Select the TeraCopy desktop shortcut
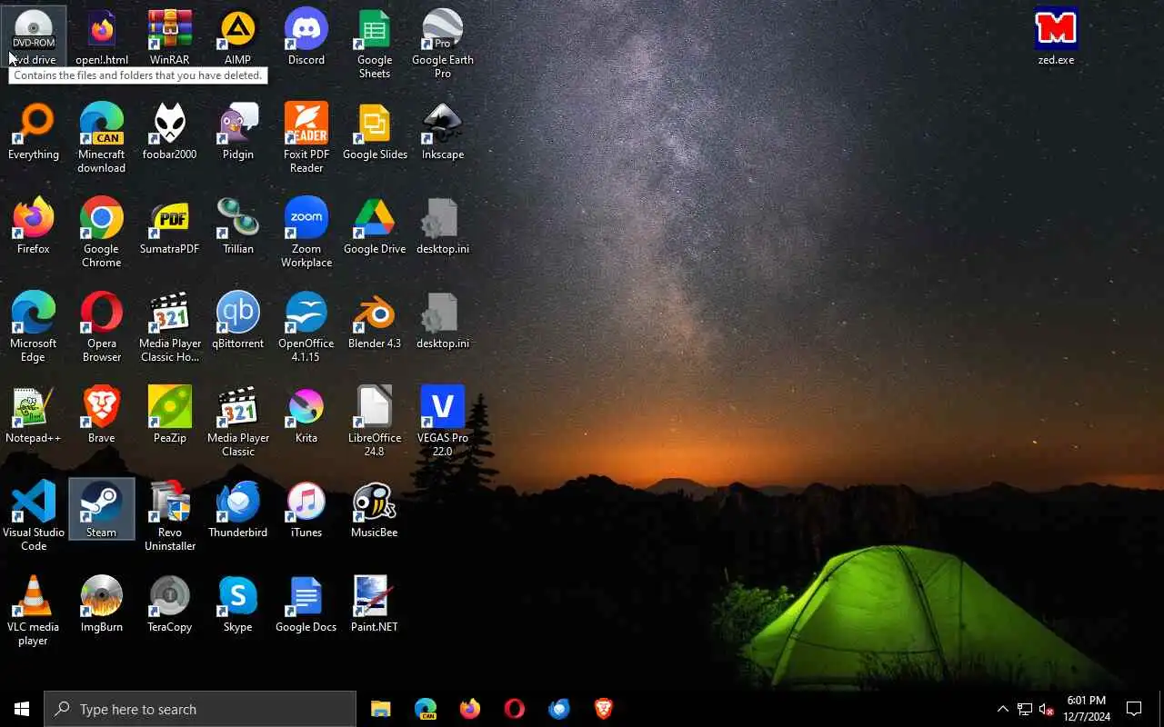This screenshot has height=727, width=1164. tap(170, 604)
